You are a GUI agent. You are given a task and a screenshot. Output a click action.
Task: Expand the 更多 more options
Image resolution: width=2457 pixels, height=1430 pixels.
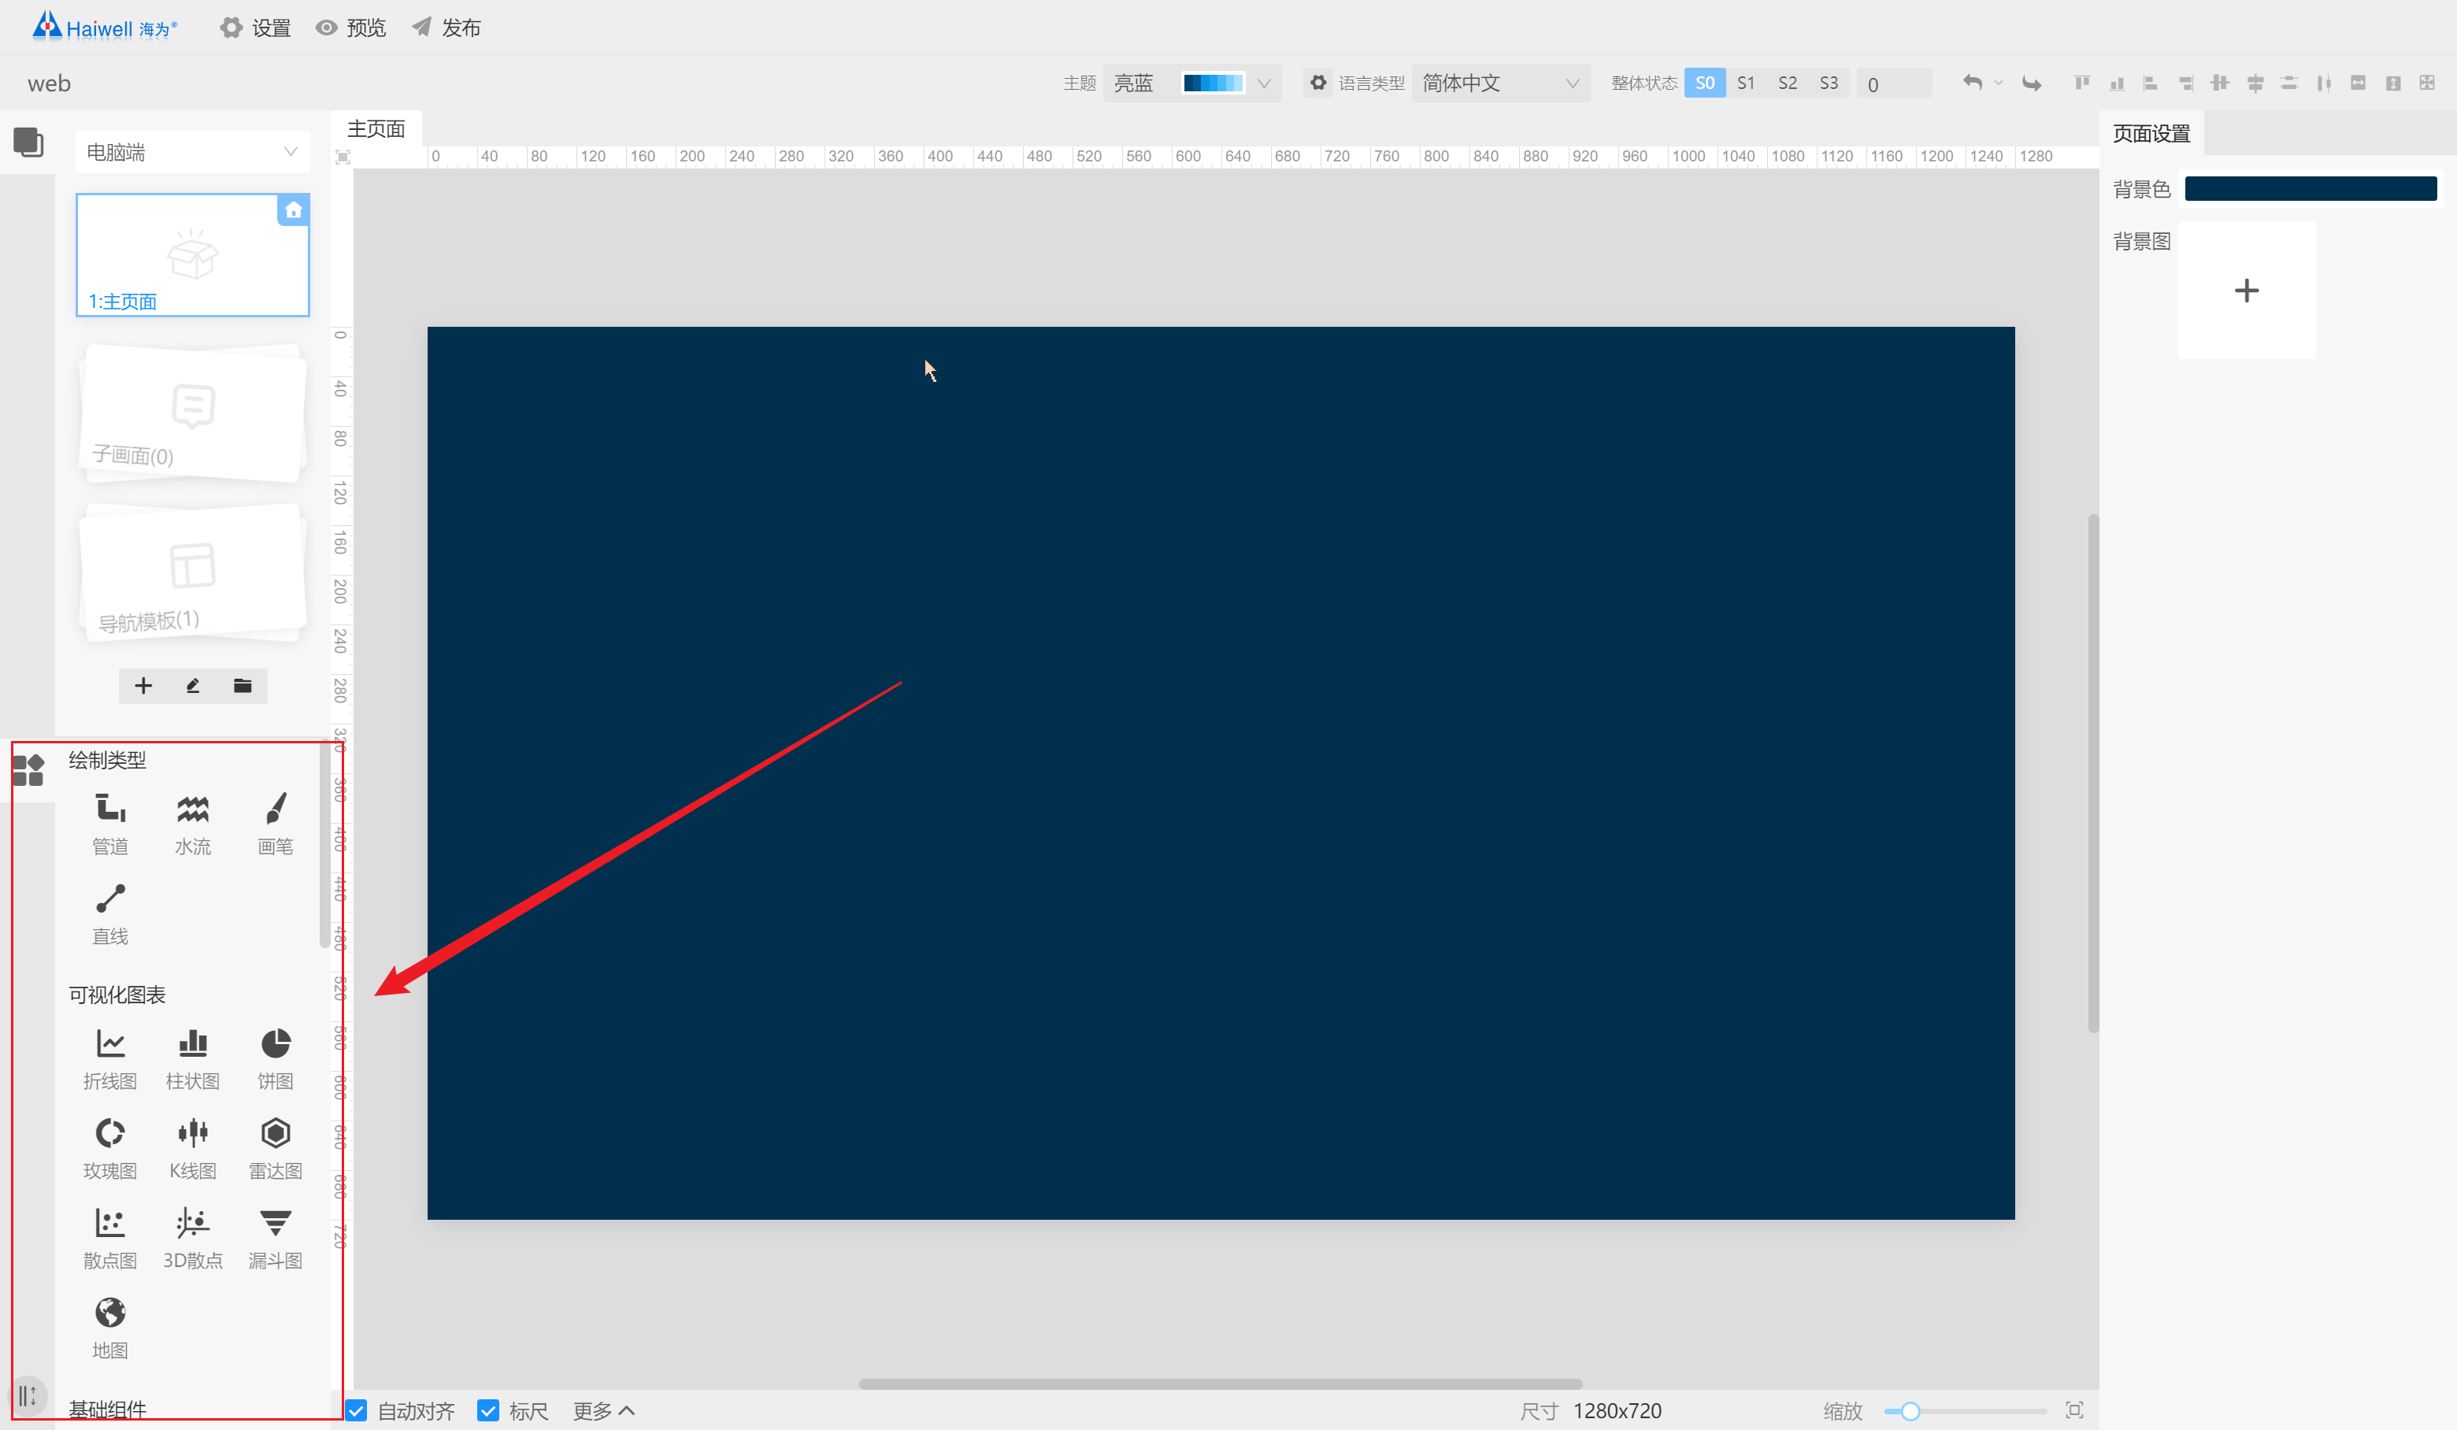(605, 1410)
